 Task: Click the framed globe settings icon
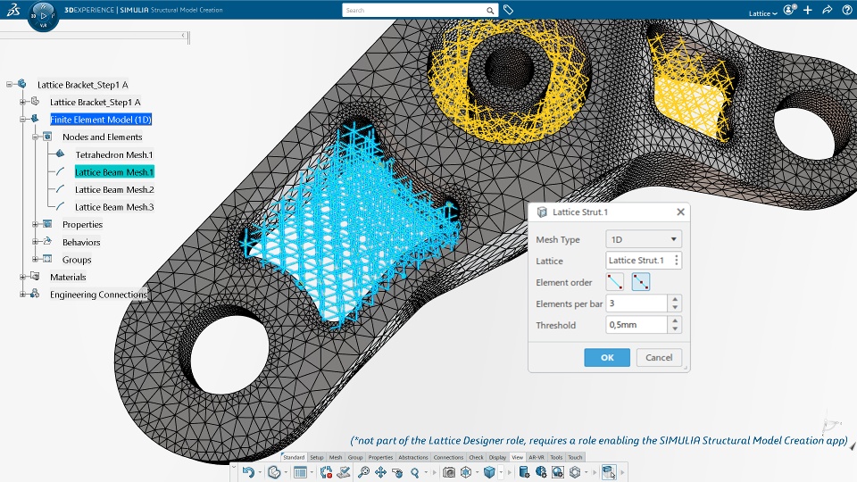(x=558, y=472)
